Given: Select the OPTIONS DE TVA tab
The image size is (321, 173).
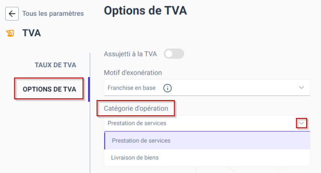Looking at the screenshot, I should click(x=49, y=89).
